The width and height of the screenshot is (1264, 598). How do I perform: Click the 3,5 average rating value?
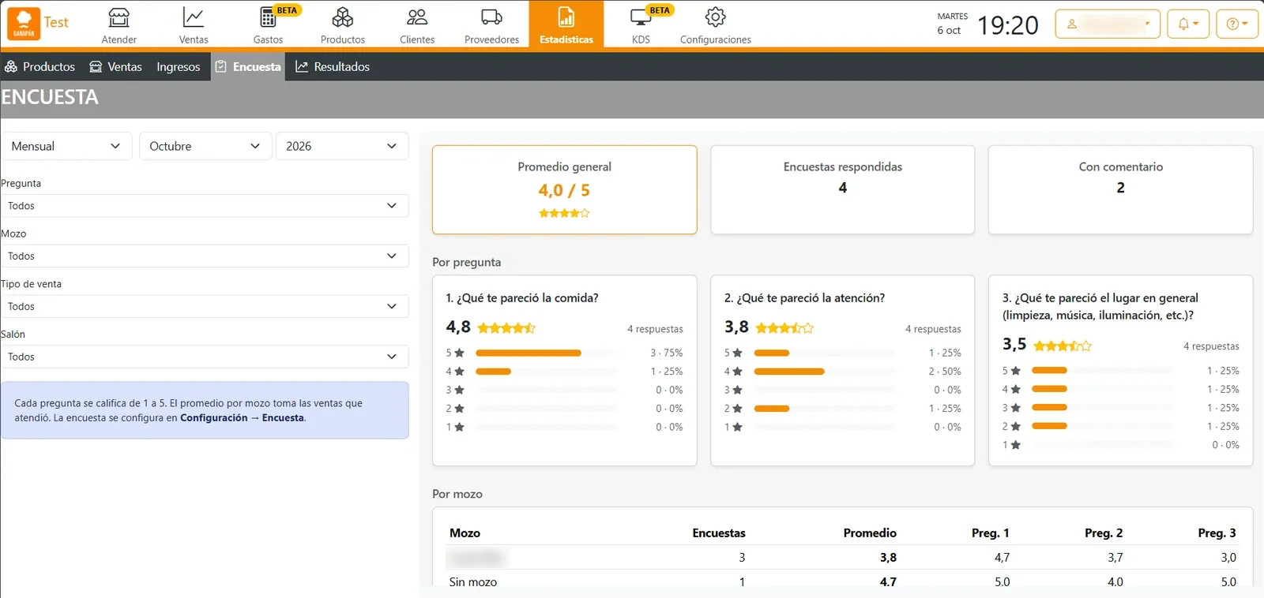click(1014, 344)
